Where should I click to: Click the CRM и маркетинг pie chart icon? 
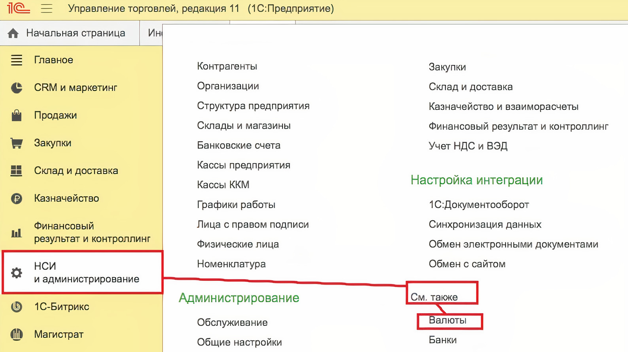(x=17, y=88)
